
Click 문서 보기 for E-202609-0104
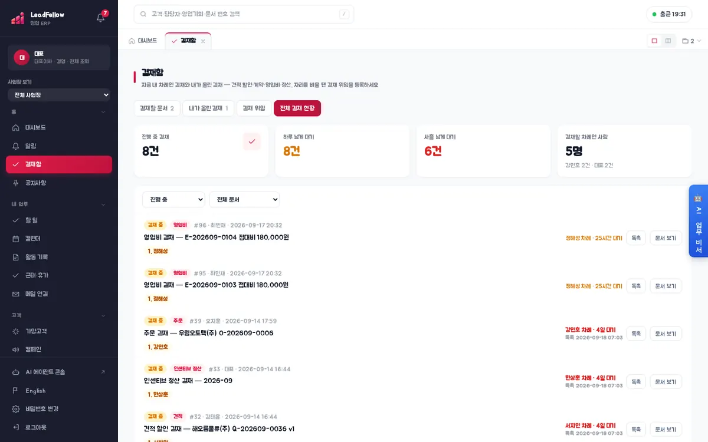click(666, 238)
